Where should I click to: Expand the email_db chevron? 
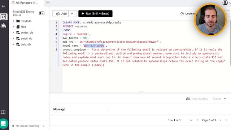13,39
